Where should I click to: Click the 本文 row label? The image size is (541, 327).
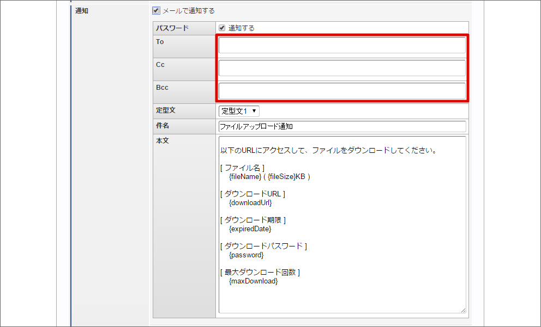tap(163, 141)
